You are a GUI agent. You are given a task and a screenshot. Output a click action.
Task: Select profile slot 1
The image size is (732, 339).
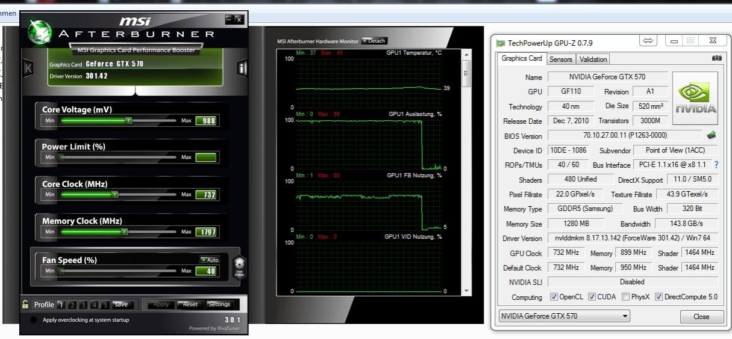61,305
